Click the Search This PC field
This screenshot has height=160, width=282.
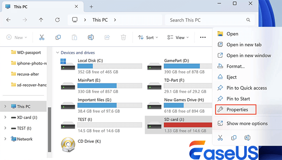point(210,20)
